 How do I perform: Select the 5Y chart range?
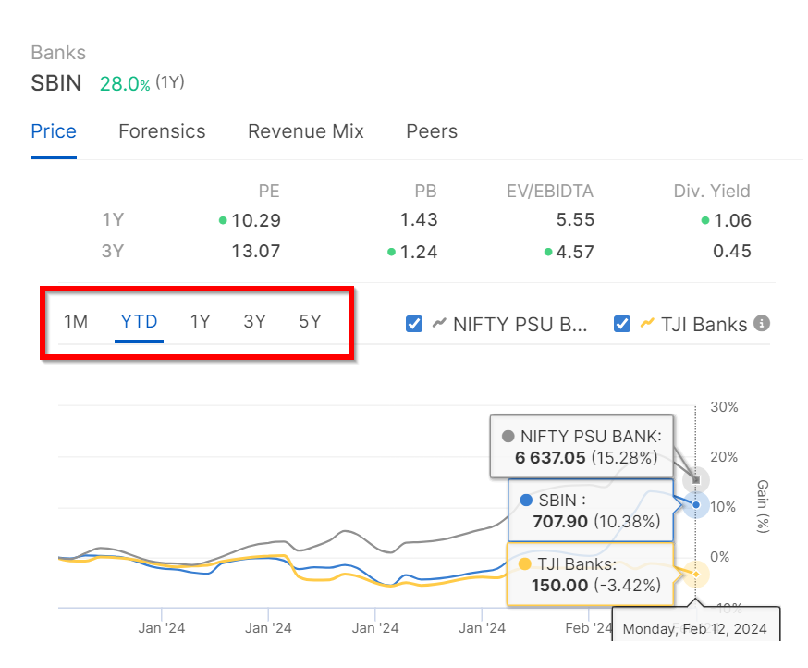[311, 321]
